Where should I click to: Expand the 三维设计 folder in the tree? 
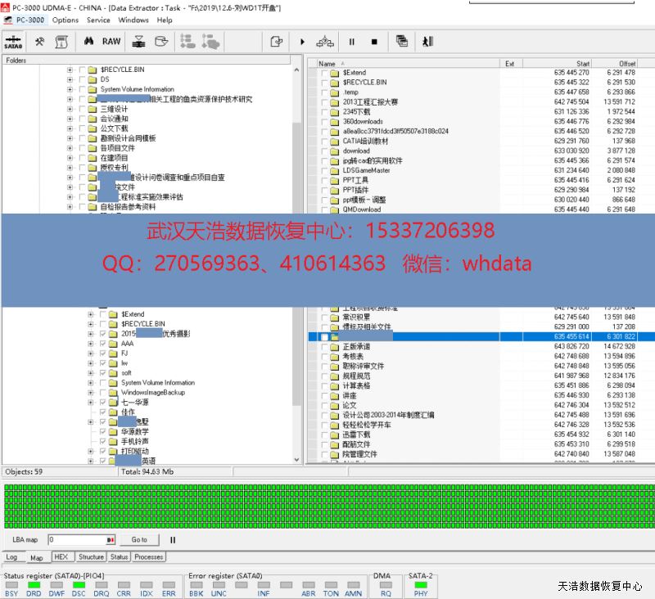(70, 109)
